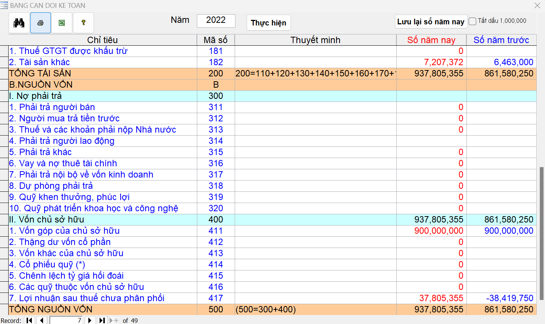Enable the 'Tắt dấu 1,000,000' checkbox

[x=473, y=21]
